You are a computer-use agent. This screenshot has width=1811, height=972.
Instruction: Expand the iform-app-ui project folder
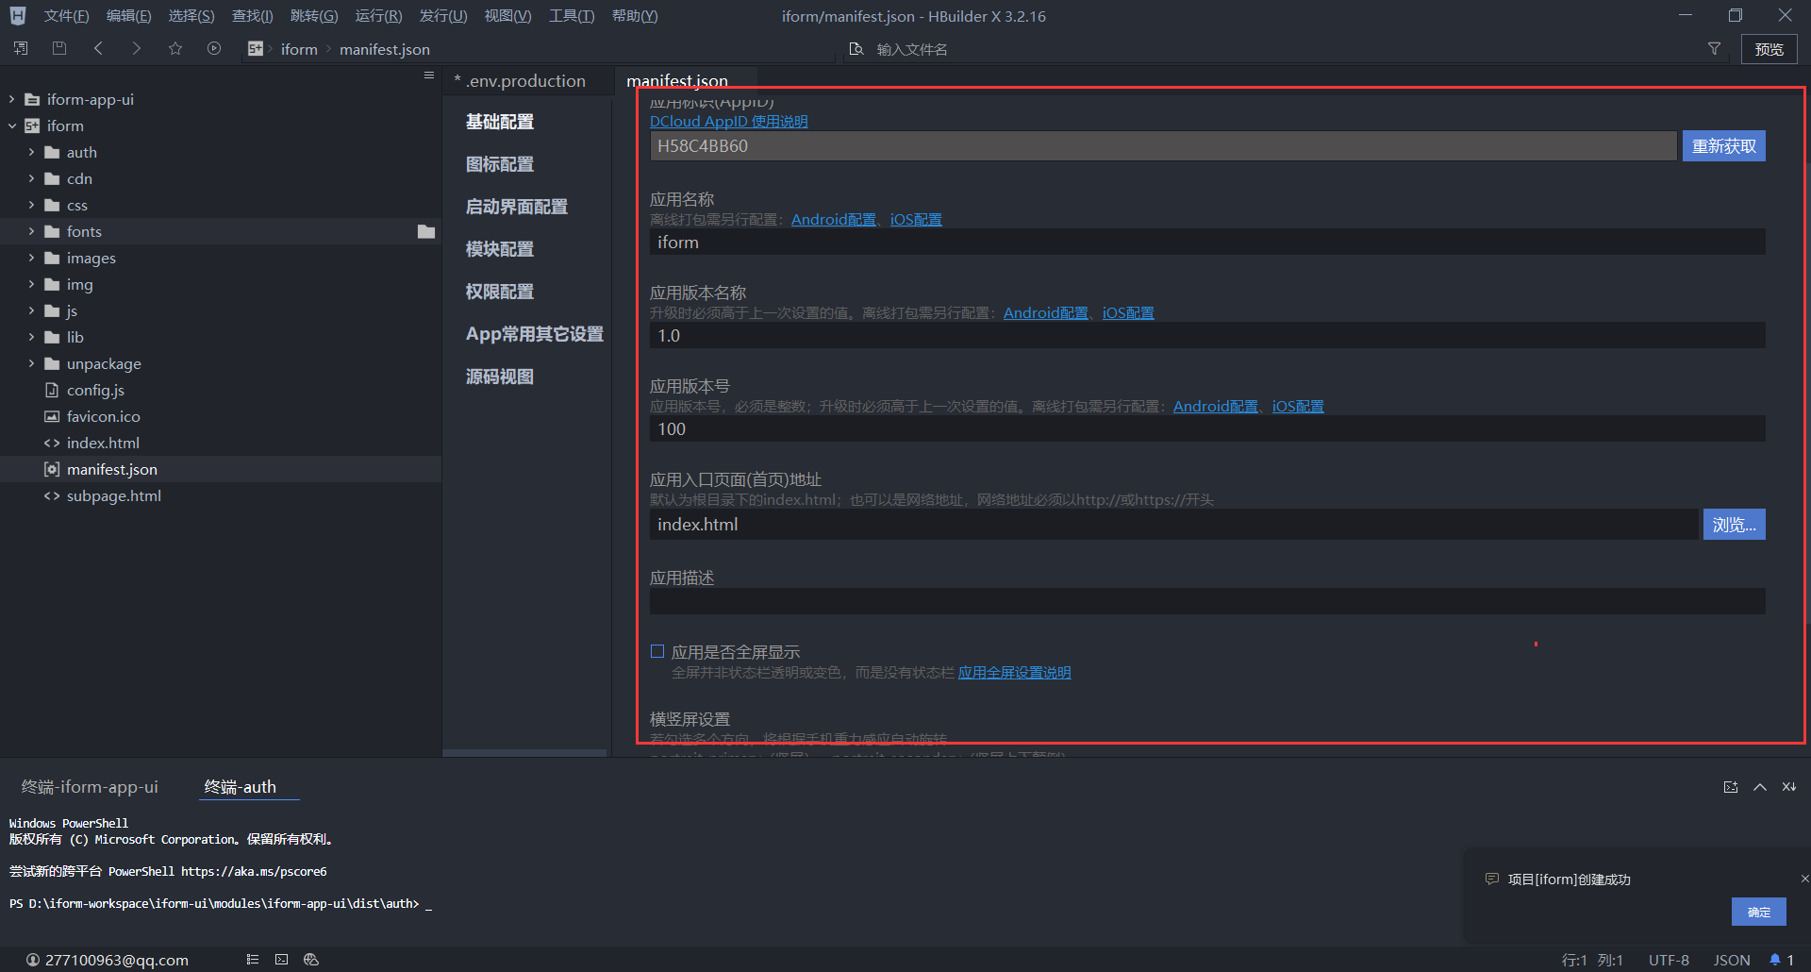coord(12,99)
